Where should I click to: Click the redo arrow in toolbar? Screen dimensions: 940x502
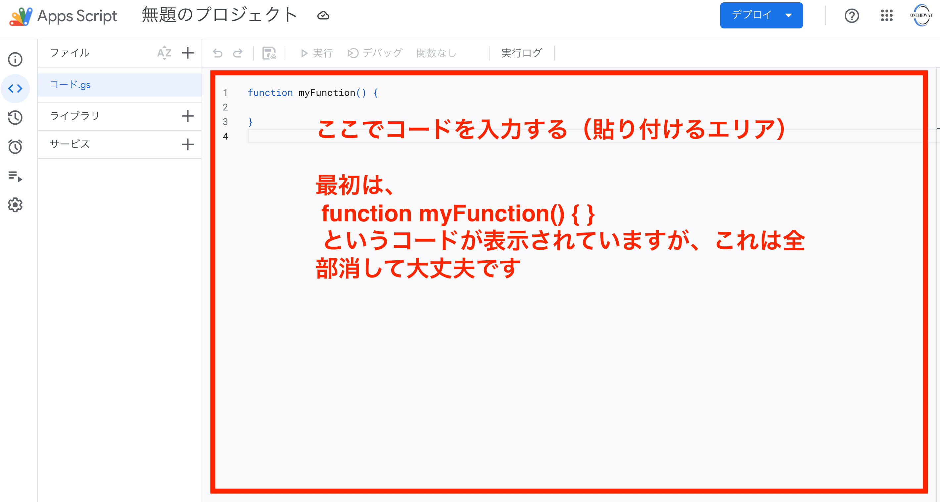pyautogui.click(x=238, y=53)
